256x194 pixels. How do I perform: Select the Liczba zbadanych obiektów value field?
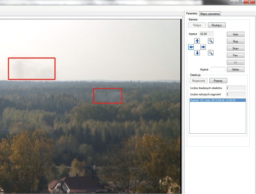(236, 88)
